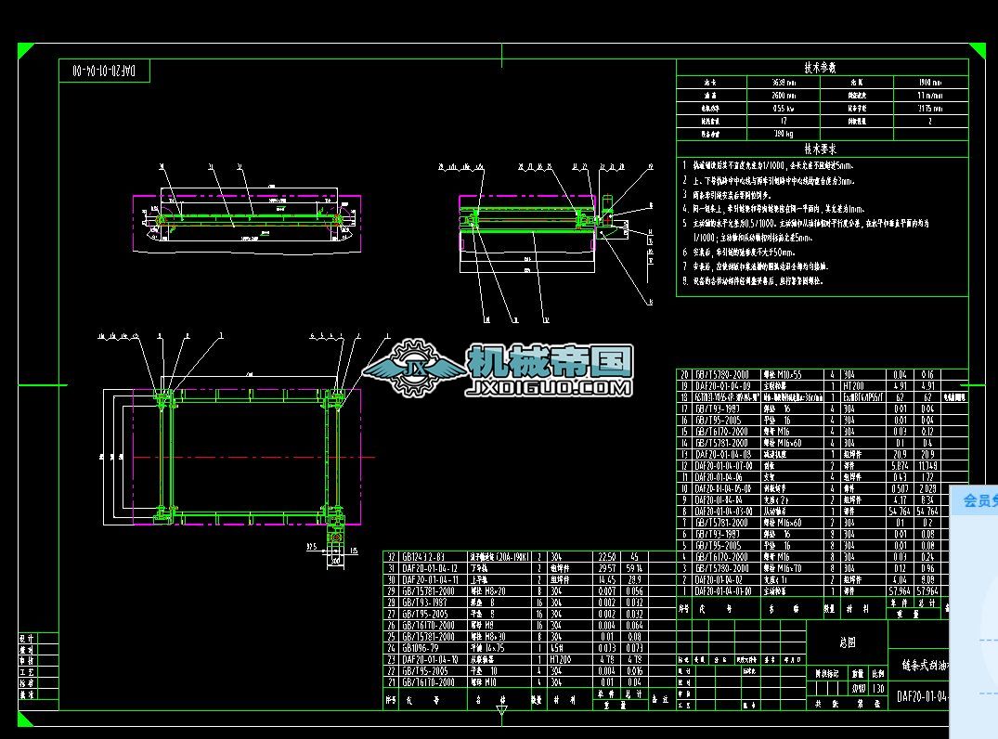The height and width of the screenshot is (739, 998).
Task: Click the HT200 material cell in the parts list
Action: point(853,385)
